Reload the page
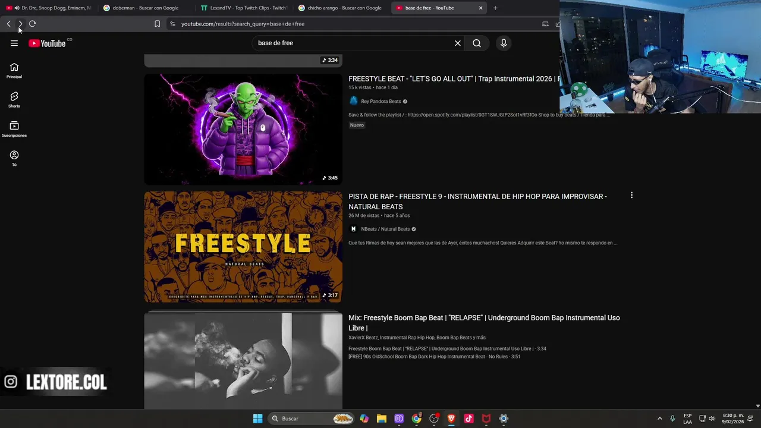This screenshot has width=761, height=428. click(x=32, y=24)
